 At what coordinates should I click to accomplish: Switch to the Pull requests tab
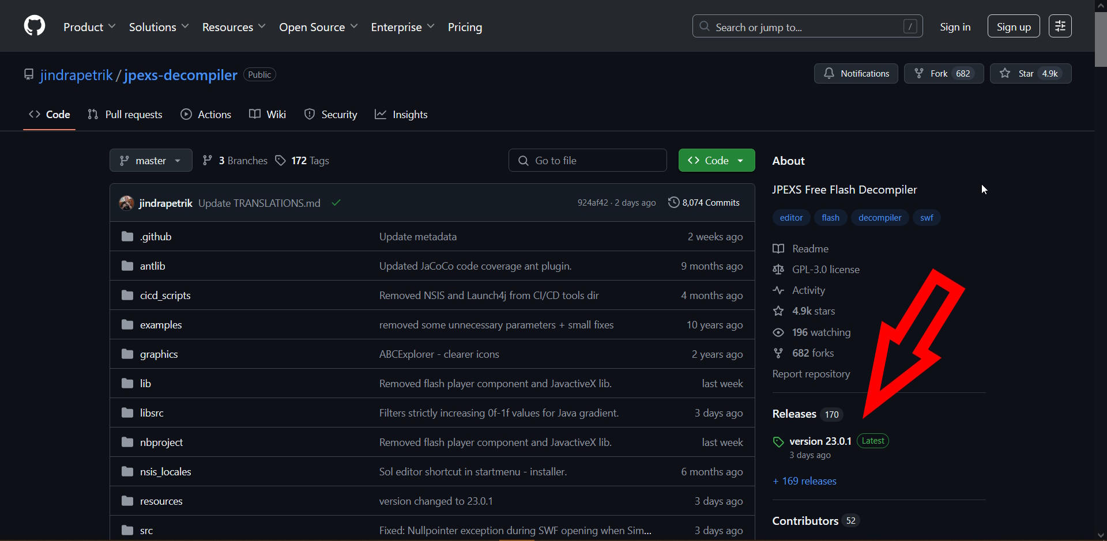click(125, 115)
